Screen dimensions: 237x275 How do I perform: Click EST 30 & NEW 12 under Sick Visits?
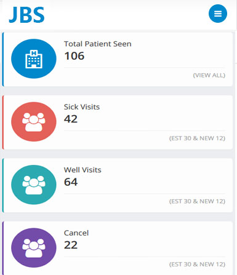pos(197,138)
